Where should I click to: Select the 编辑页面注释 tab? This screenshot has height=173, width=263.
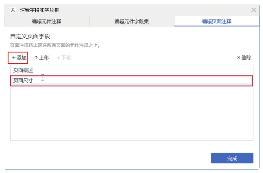[217, 22]
